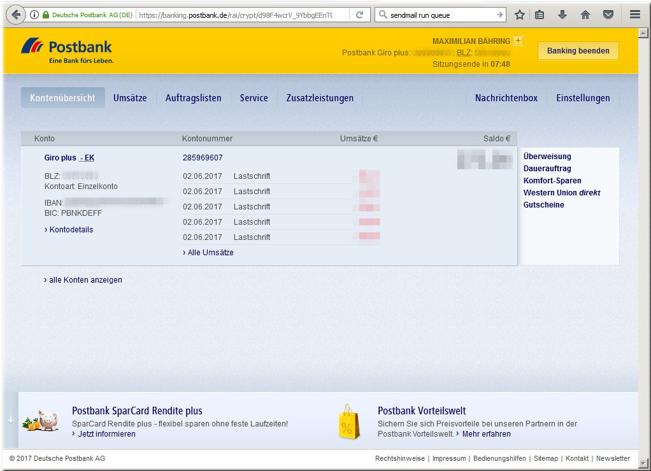Click the search field with sendmail run queue
The image size is (651, 471).
(440, 15)
